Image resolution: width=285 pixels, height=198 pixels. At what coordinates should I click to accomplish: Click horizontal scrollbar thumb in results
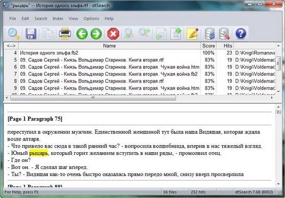click(x=93, y=98)
